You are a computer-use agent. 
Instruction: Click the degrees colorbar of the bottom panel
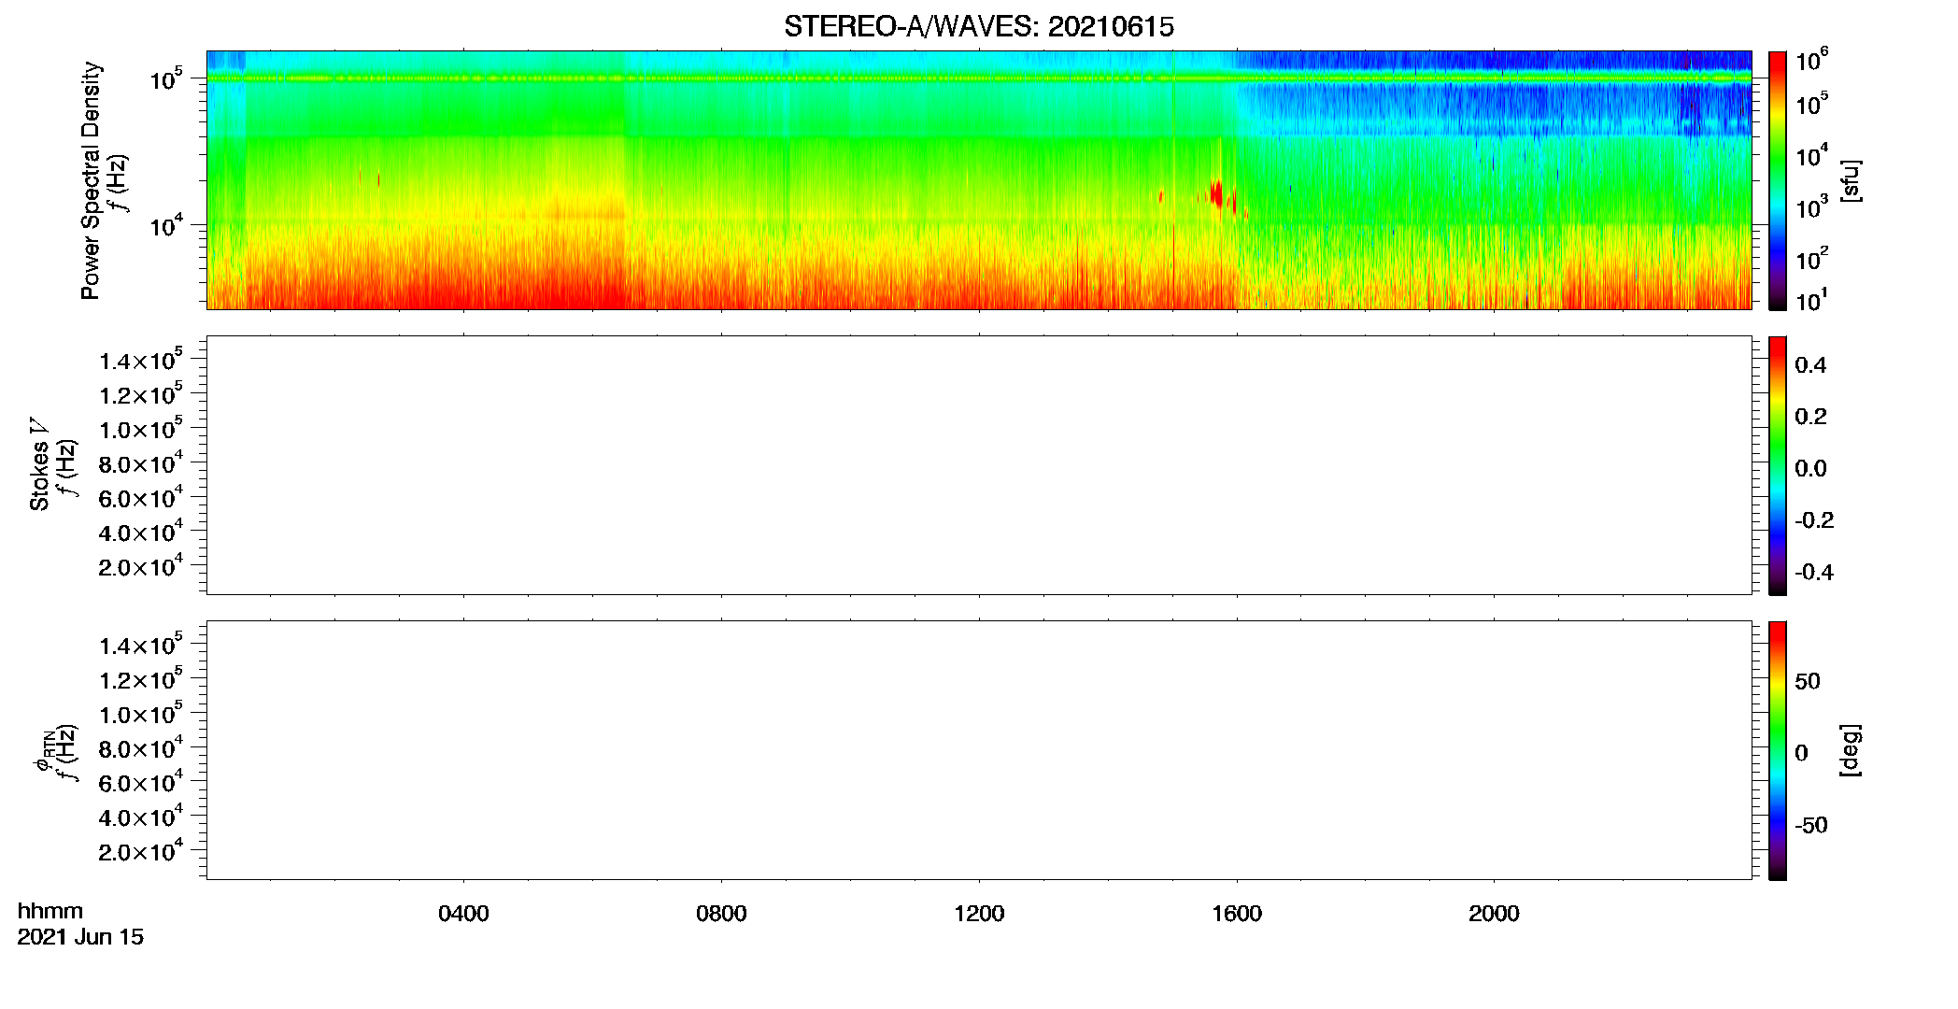point(1777,750)
